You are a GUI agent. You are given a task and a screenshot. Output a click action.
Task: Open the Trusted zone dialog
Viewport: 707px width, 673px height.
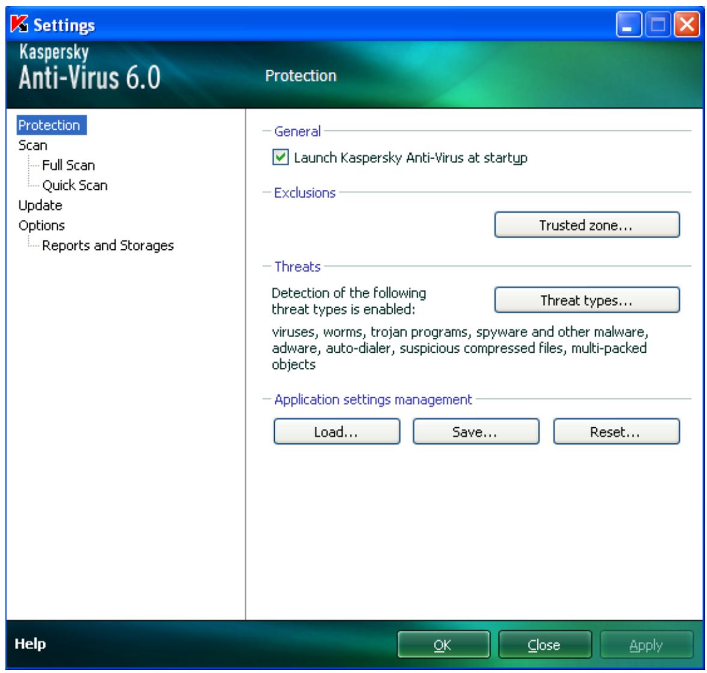coord(587,225)
